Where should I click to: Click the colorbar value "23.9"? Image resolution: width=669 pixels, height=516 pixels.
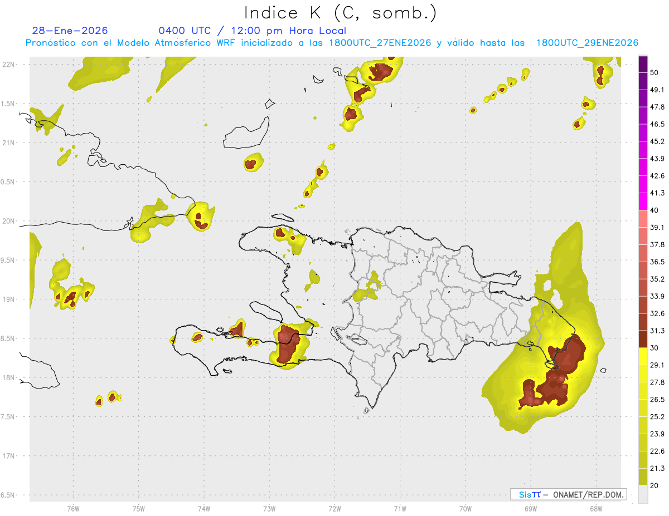[x=658, y=434]
